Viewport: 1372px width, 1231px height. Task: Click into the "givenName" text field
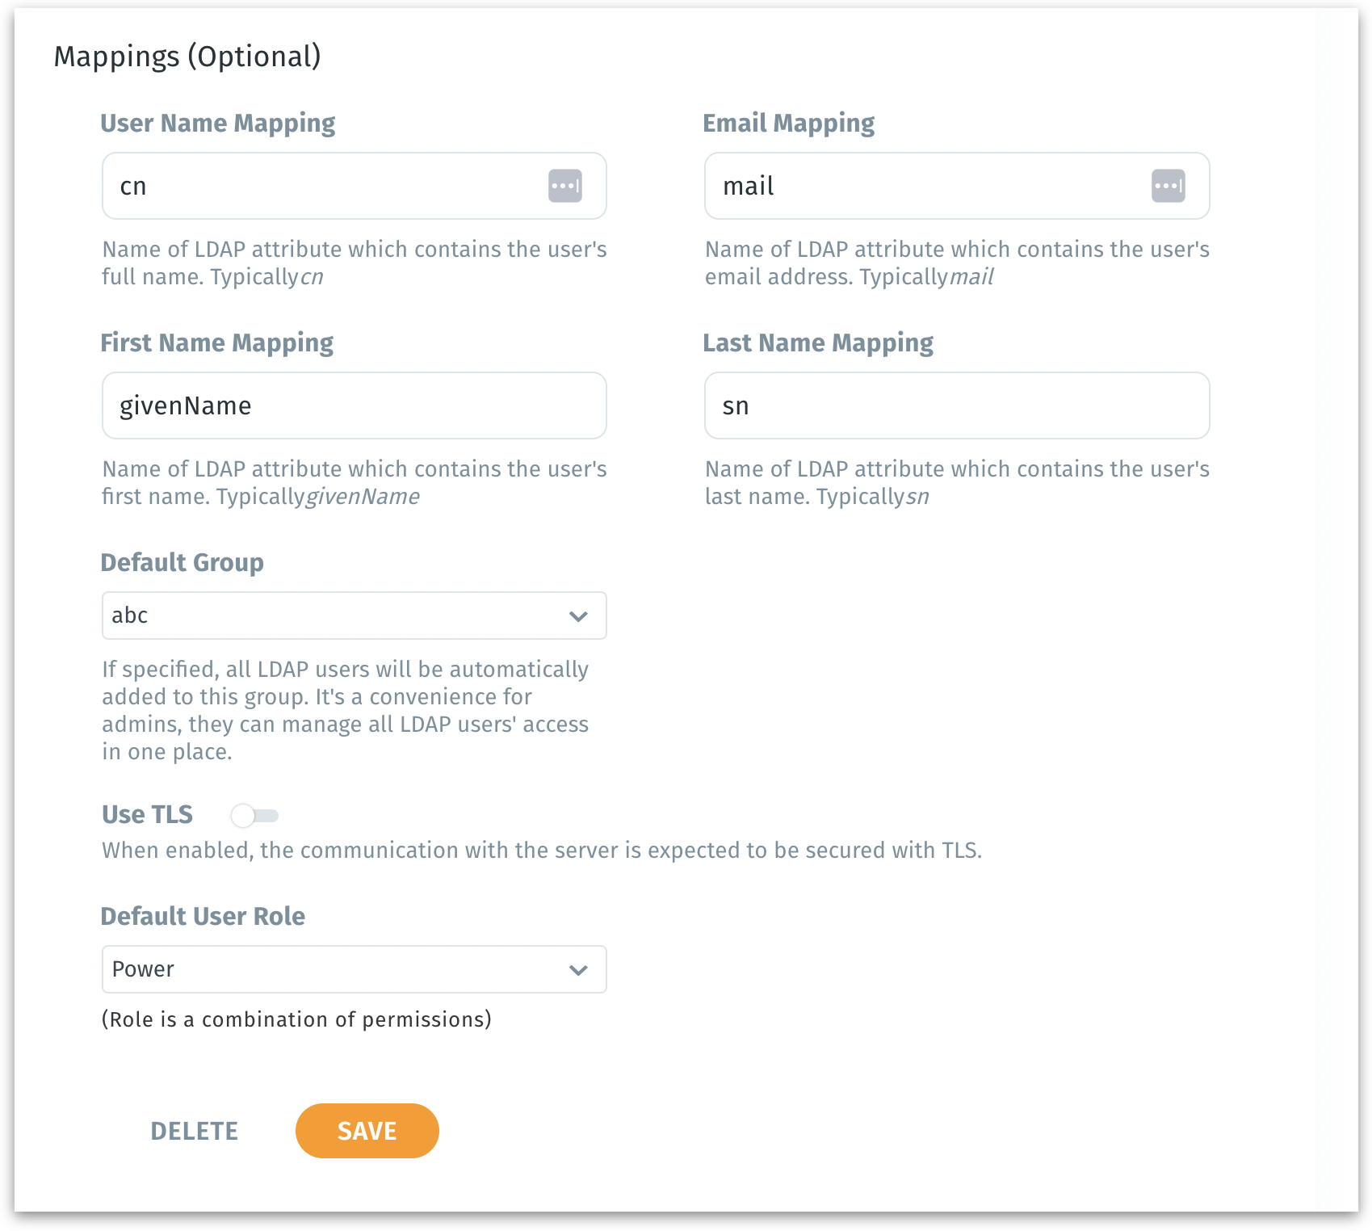pyautogui.click(x=354, y=405)
